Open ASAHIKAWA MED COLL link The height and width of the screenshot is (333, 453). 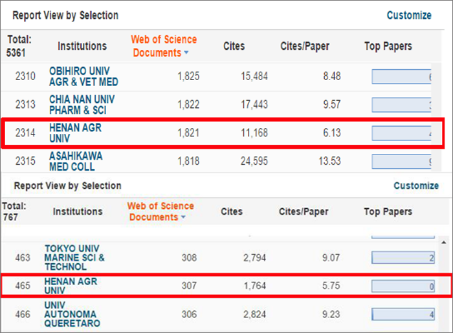tap(76, 161)
